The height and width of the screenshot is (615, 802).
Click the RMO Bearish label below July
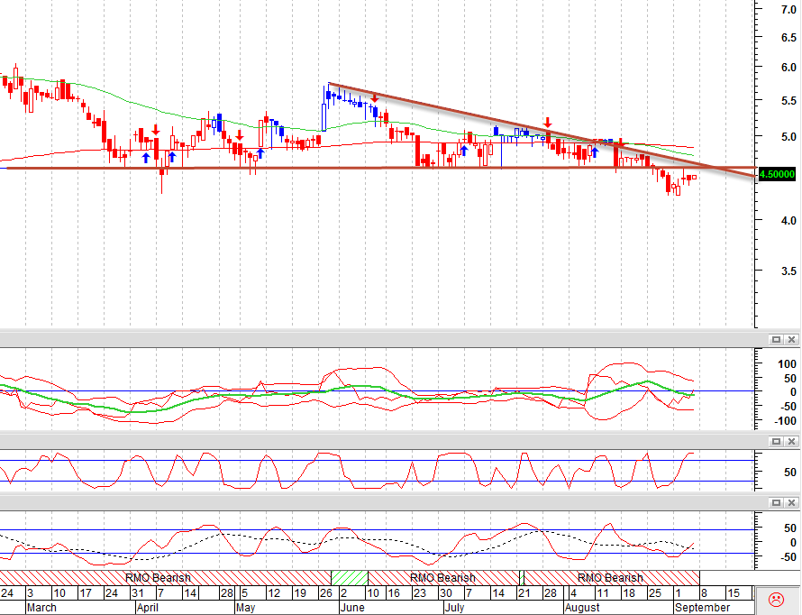point(442,578)
